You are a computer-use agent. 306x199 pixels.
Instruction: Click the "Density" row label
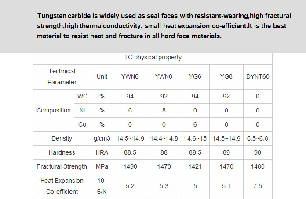pyautogui.click(x=62, y=138)
